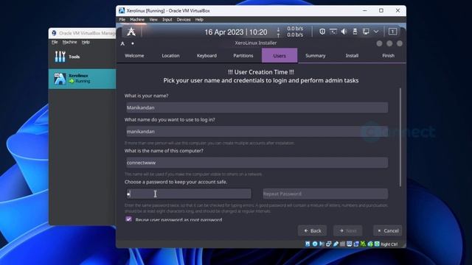472x265 pixels.
Task: Click the VirtualBox USB status icon
Action: 336,244
